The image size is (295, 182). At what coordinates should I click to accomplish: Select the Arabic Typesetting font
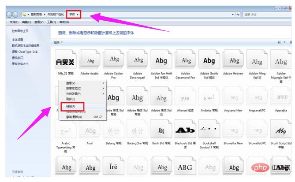(65, 136)
